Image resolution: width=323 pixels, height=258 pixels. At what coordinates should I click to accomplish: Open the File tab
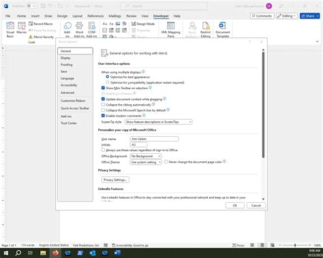click(8, 16)
